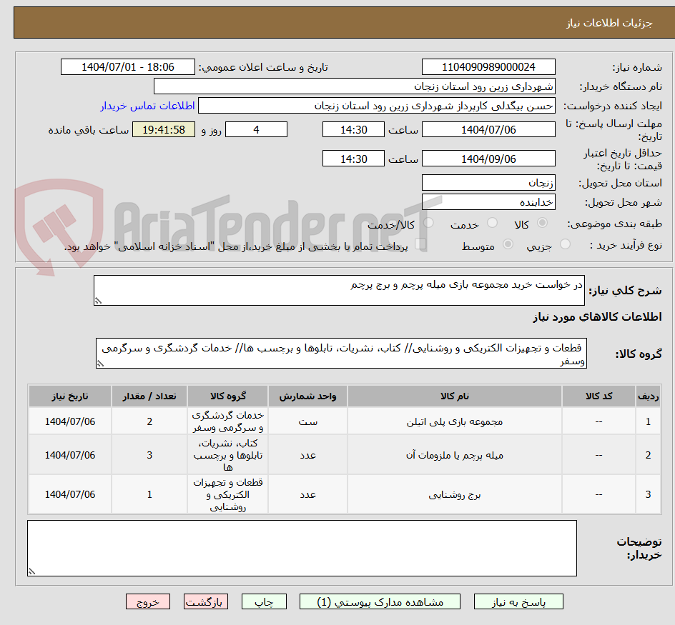Click the yellow countdown timer 19:41:58
The width and height of the screenshot is (675, 625).
pos(163,129)
